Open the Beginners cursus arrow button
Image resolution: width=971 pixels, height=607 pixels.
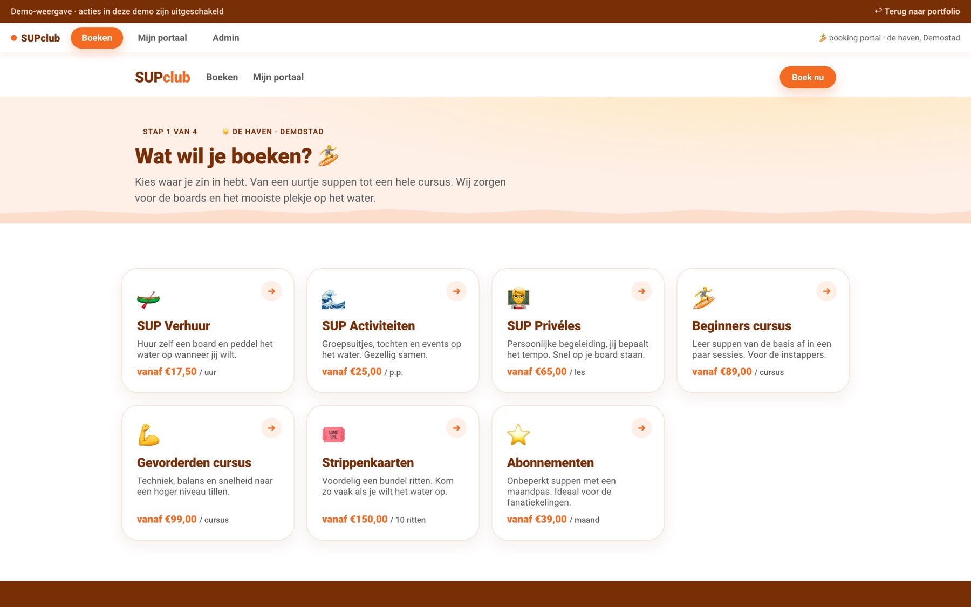click(x=826, y=291)
